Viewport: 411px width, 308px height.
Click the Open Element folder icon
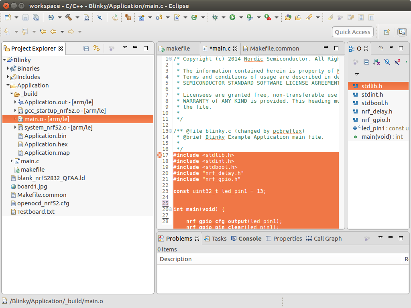(288, 18)
